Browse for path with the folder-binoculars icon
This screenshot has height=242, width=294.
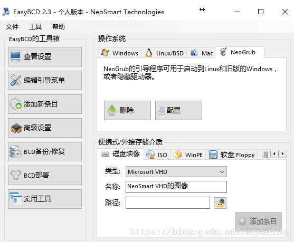tap(220, 203)
